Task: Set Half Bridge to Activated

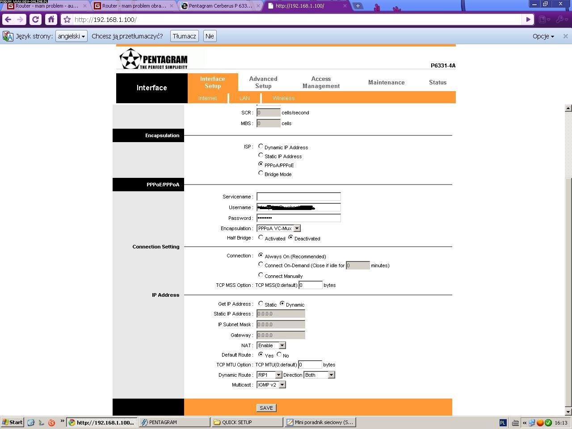Action: (261, 238)
